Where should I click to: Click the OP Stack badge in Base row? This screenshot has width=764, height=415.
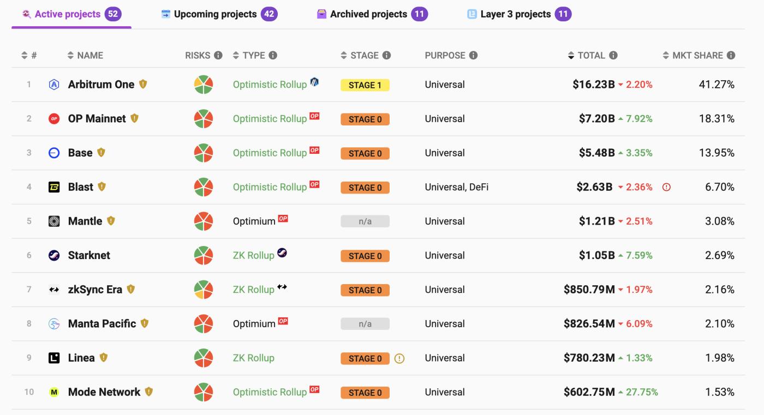click(x=314, y=150)
